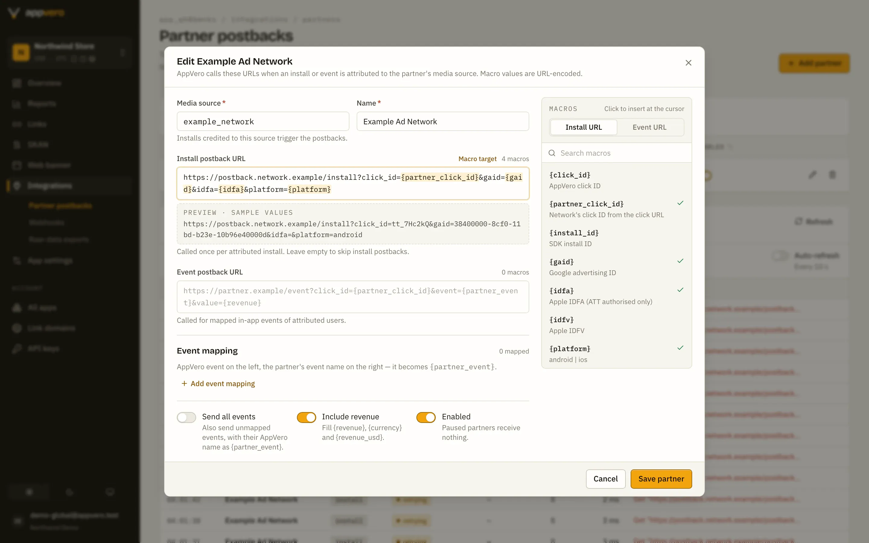Screen dimensions: 869x543
Task: Disable the Enabled partner switch
Action: [426, 417]
